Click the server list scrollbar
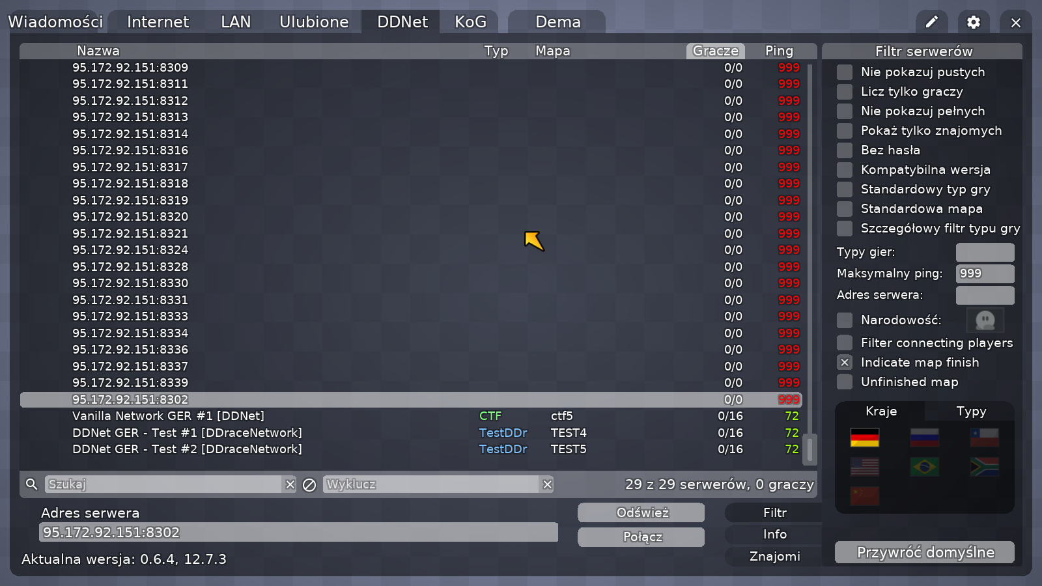 click(810, 449)
